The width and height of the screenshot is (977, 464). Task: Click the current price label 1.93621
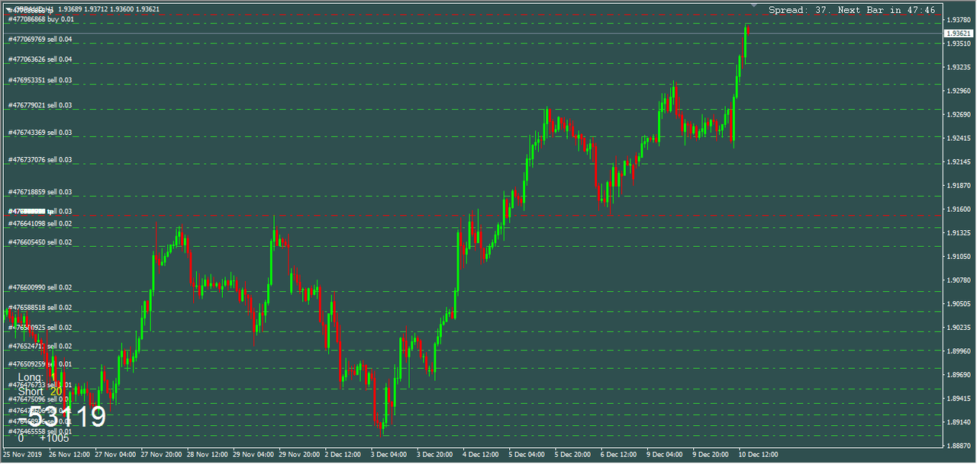tap(958, 34)
